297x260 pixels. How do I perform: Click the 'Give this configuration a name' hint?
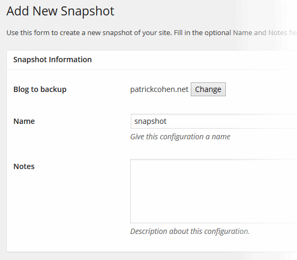click(x=180, y=137)
